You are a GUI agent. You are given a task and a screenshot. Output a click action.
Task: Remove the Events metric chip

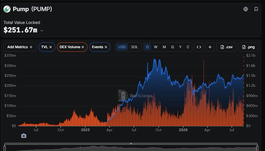click(106, 47)
